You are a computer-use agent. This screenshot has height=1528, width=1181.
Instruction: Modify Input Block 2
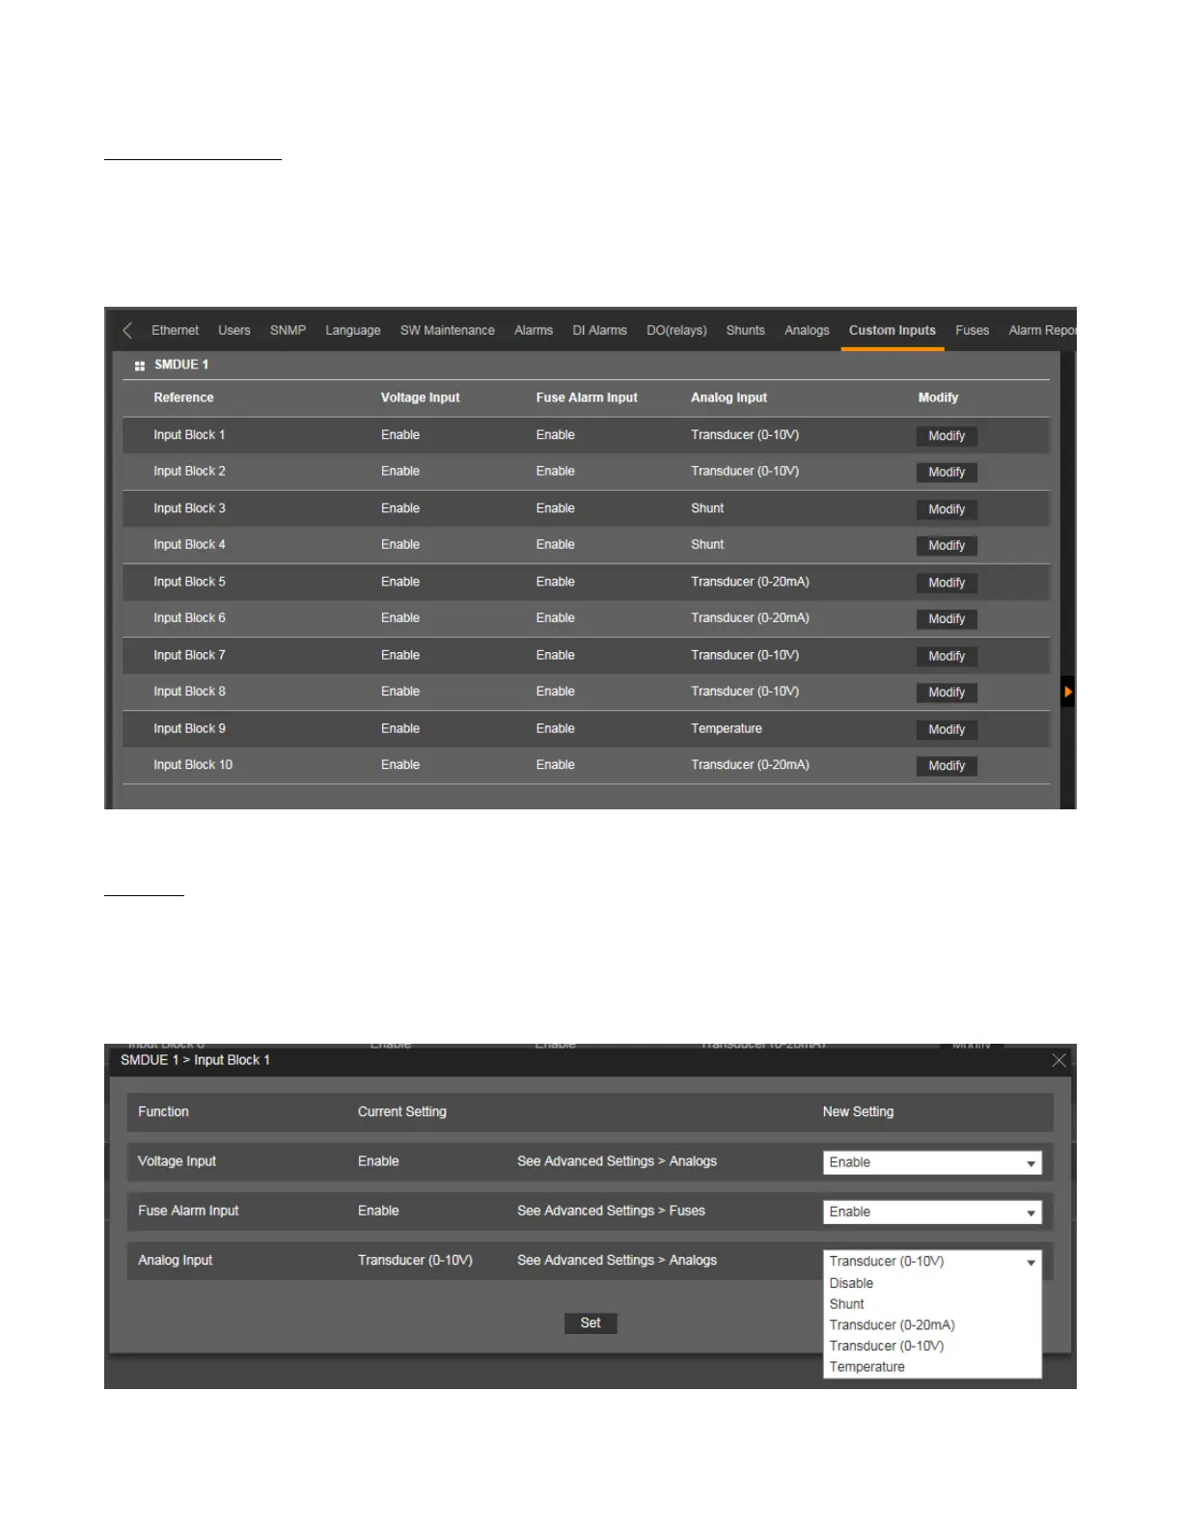(x=947, y=473)
